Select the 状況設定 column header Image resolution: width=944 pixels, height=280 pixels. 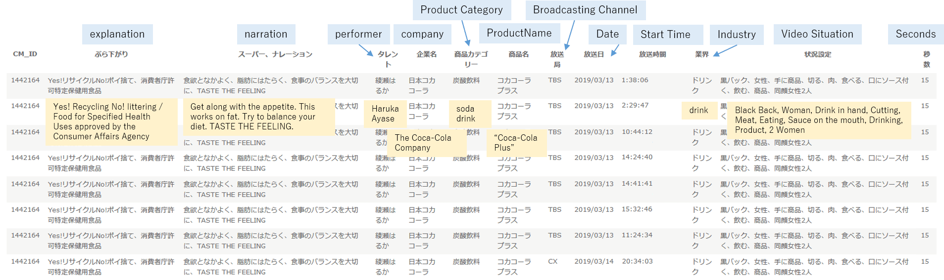click(x=818, y=54)
